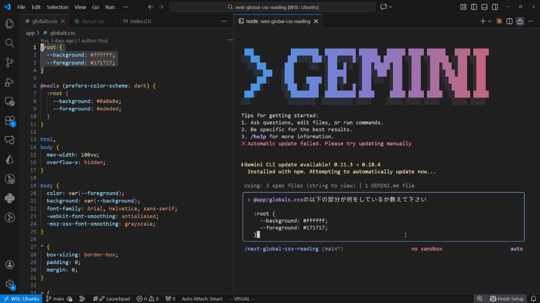Viewport: 540px width, 303px height.
Task: Open the Source Control view
Action: pyautogui.click(x=10, y=62)
